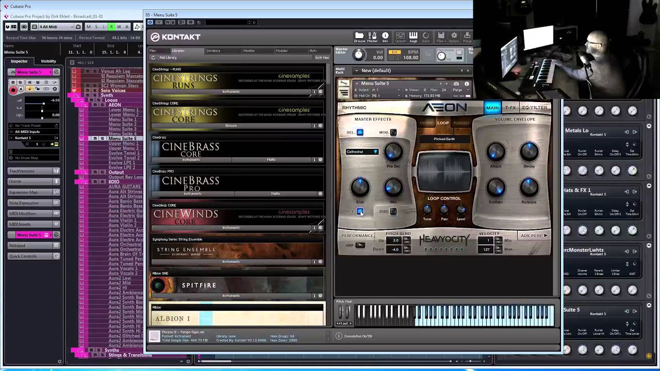660x371 pixels.
Task: Click the Monitor speaker button in Inspector
Action: pos(22,89)
